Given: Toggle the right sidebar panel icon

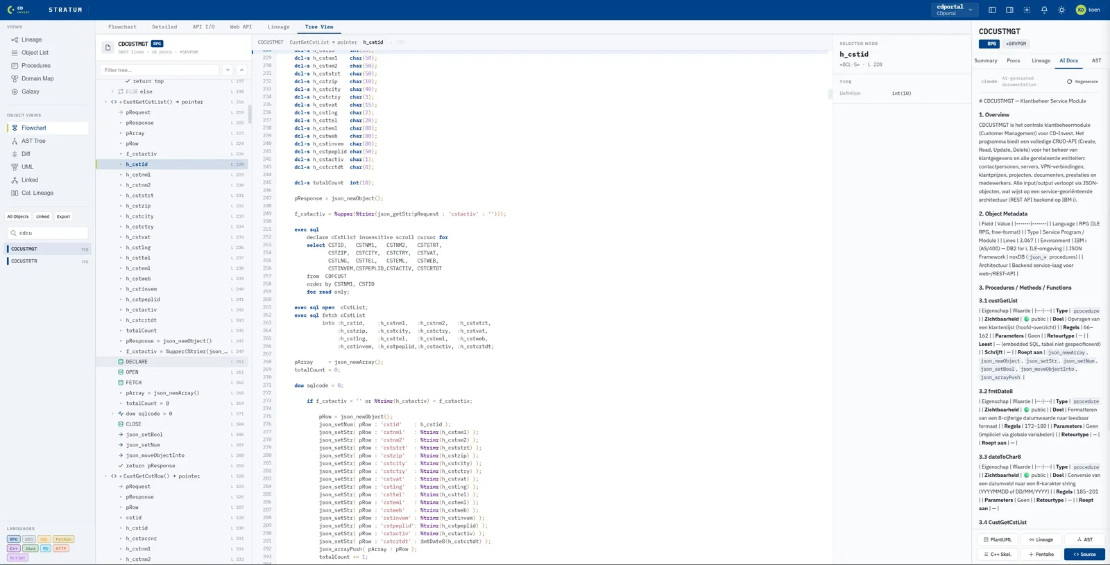Looking at the screenshot, I should 1009,10.
